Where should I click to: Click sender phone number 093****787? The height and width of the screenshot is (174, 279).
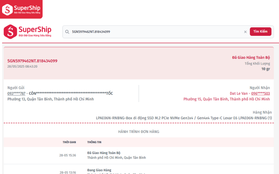pos(16,93)
